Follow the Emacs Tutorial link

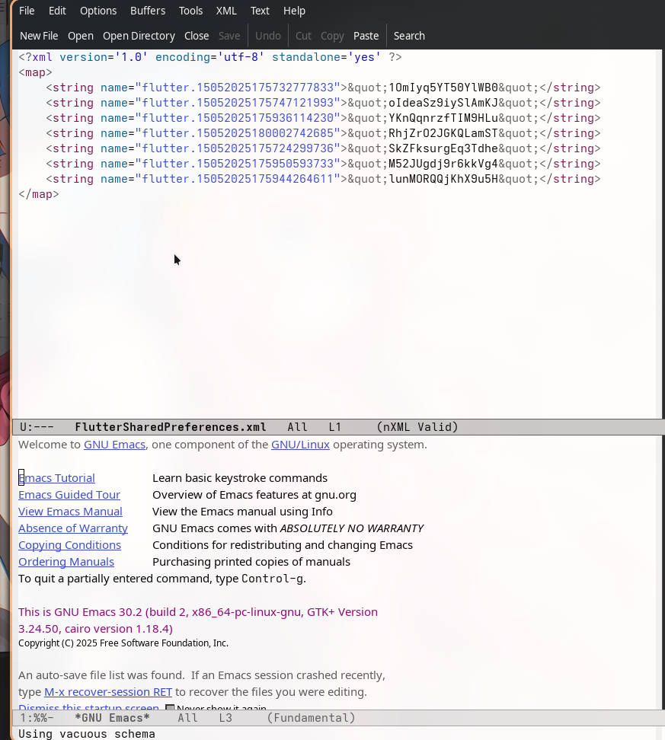(56, 477)
